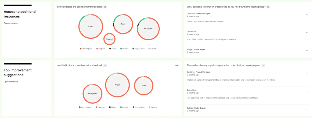The height and width of the screenshot is (118, 312).
Task: Open options menu for first Customer Project Manager comment
Action: pyautogui.click(x=307, y=15)
